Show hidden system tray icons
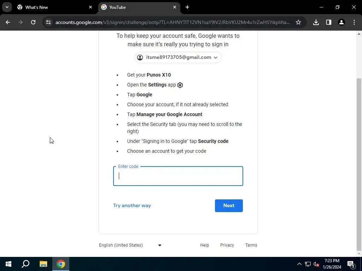Image resolution: width=362 pixels, height=271 pixels. pos(299,264)
